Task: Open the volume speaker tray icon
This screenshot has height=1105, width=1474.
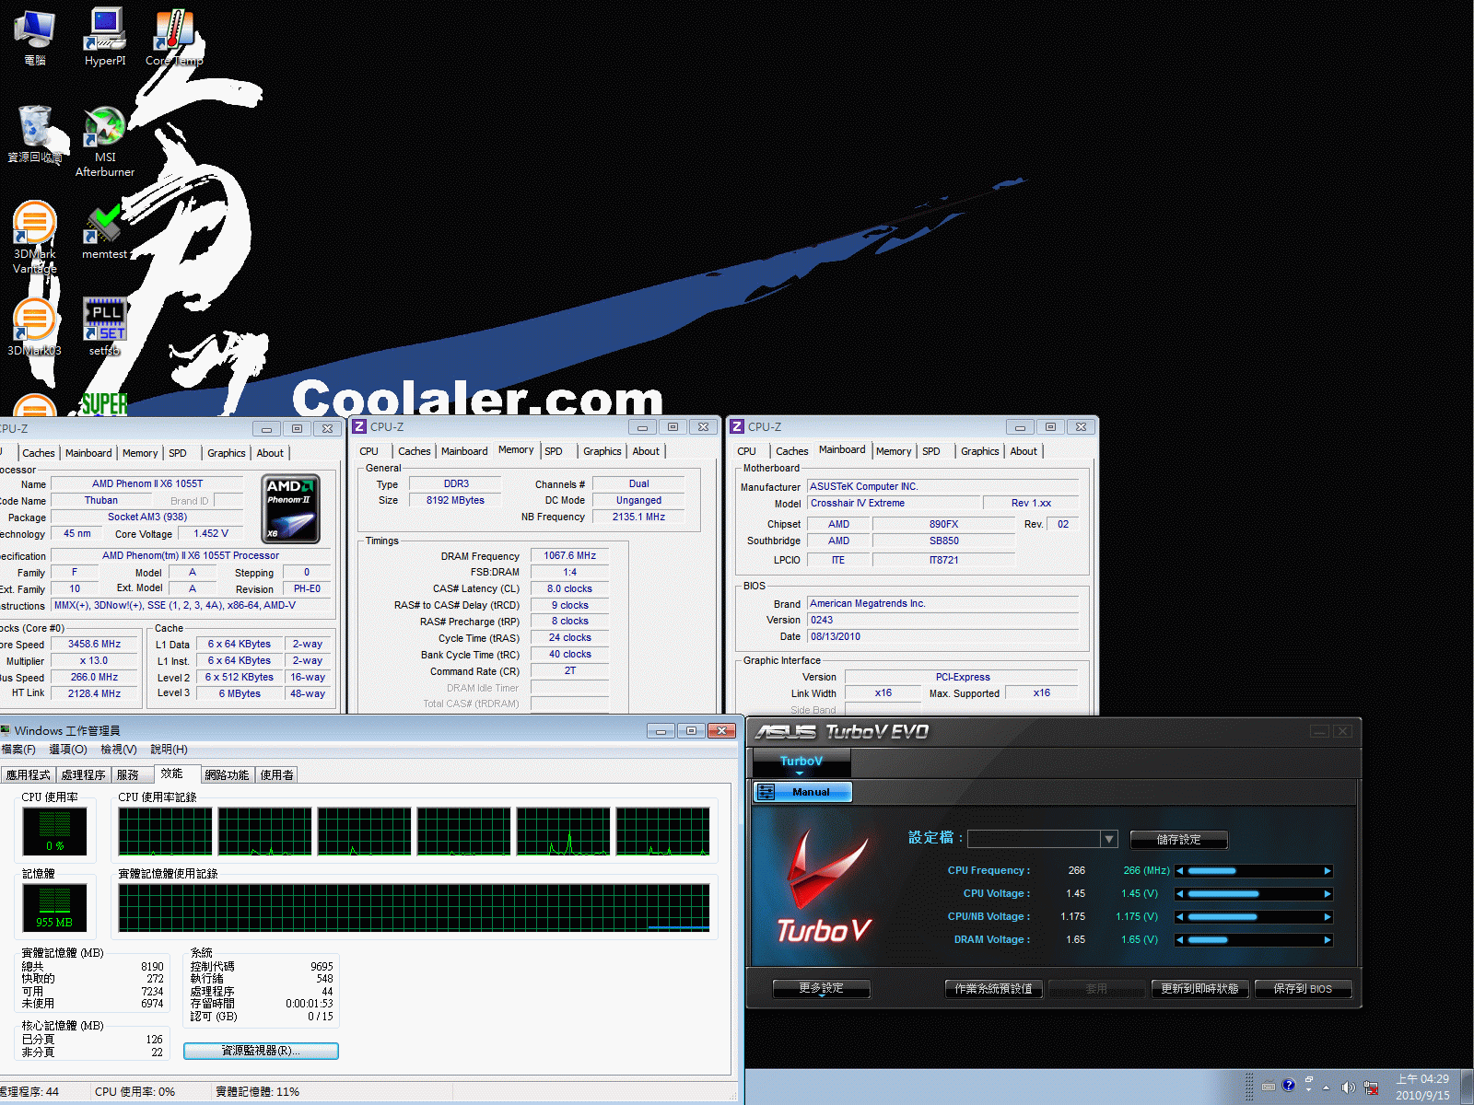Action: (x=1348, y=1088)
